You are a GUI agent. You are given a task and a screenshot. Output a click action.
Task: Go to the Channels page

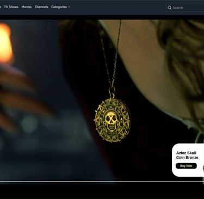click(x=41, y=7)
